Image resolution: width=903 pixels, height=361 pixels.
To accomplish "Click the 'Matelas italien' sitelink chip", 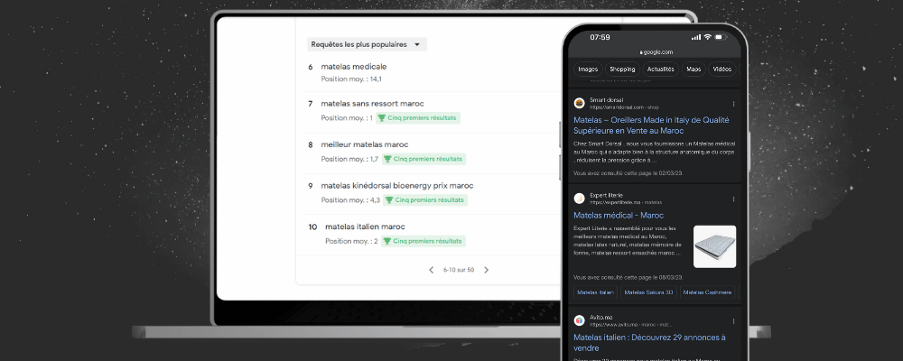I will tap(595, 292).
